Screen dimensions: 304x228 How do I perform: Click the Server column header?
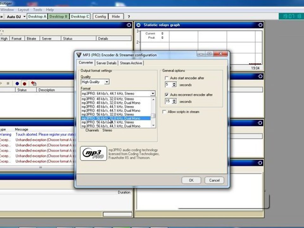(x=50, y=39)
